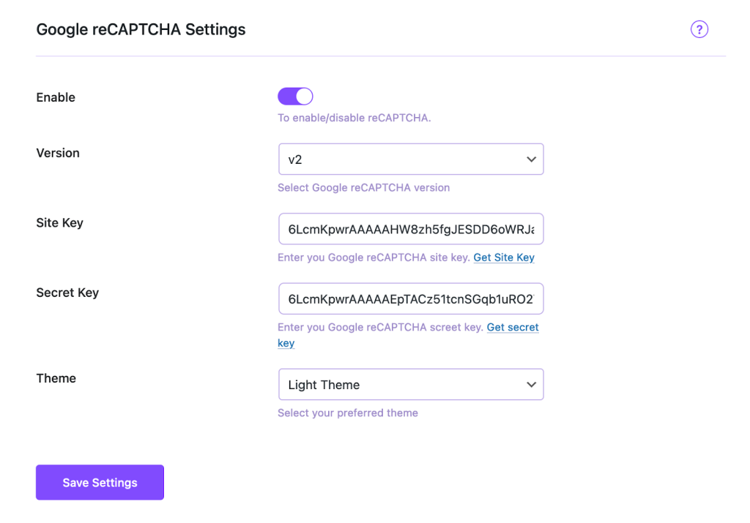Click the help question mark icon

pyautogui.click(x=699, y=29)
